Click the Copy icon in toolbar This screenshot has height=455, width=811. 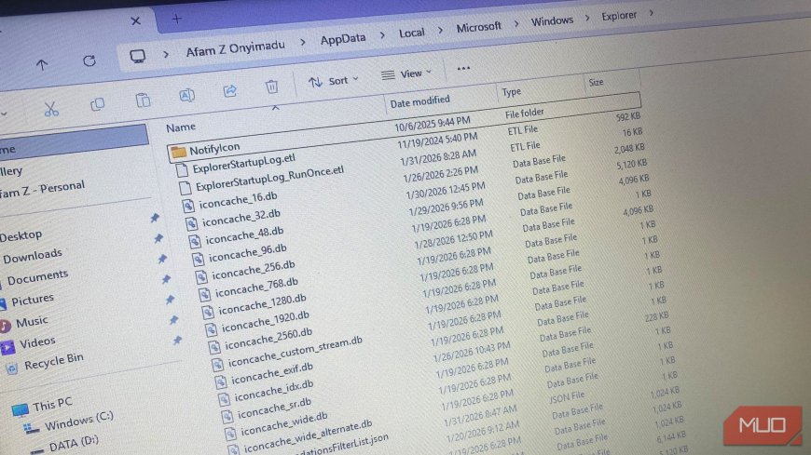coord(97,104)
